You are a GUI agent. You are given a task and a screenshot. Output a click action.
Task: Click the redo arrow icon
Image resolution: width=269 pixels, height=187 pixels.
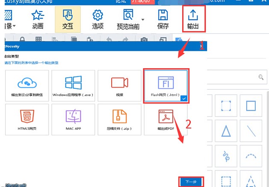point(126,39)
